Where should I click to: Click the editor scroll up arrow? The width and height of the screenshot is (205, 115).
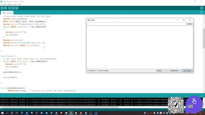(x=204, y=16)
